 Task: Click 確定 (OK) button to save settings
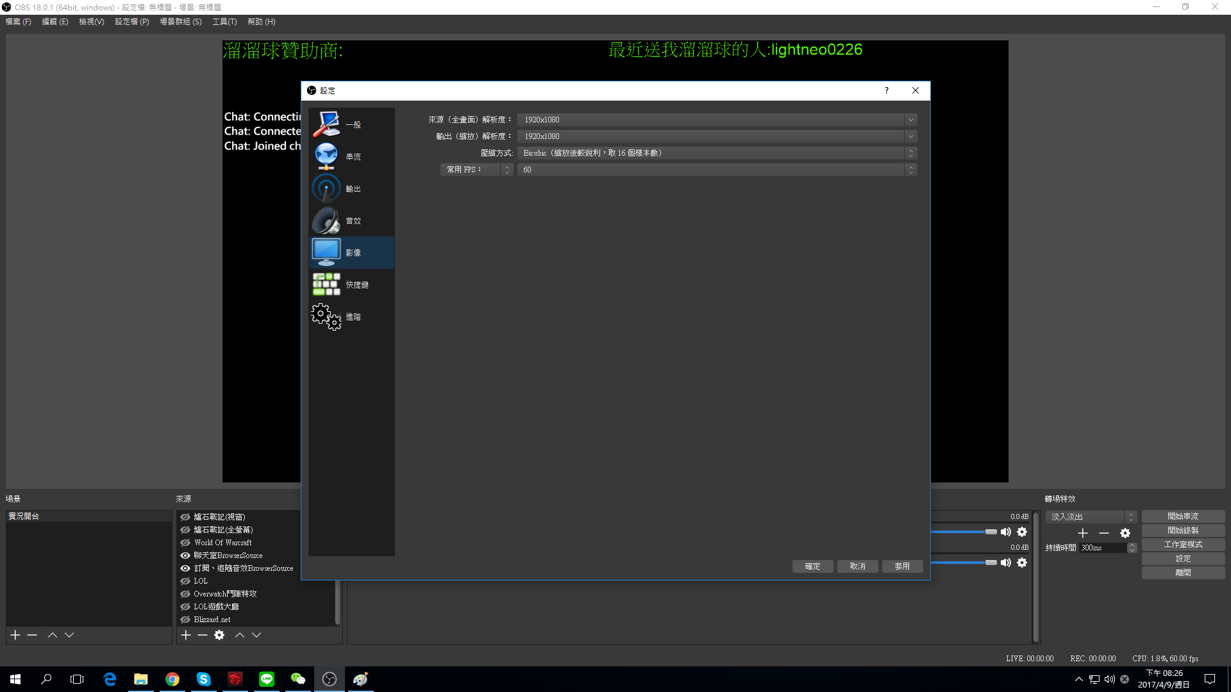(812, 566)
